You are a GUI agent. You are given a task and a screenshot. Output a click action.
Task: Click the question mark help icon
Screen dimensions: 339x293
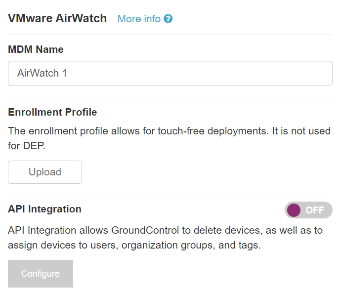168,19
